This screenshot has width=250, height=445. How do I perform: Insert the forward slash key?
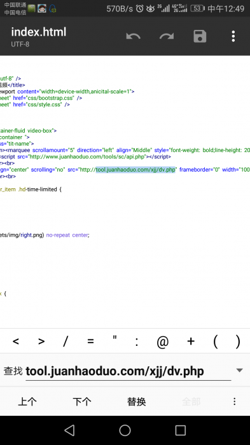click(66, 341)
